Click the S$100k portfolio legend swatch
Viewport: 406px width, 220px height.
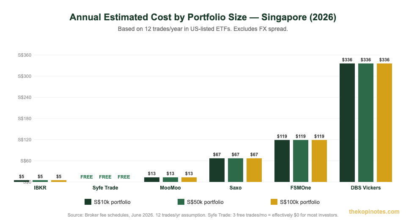tap(274, 202)
